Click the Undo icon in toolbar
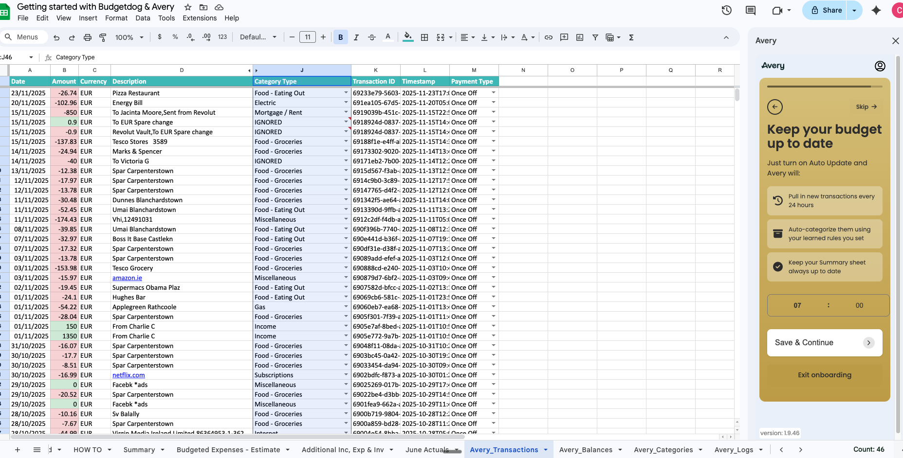This screenshot has width=903, height=458. click(56, 37)
